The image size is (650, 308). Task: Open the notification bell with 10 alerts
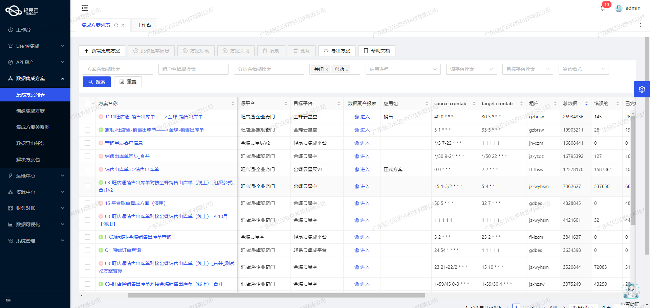(602, 8)
